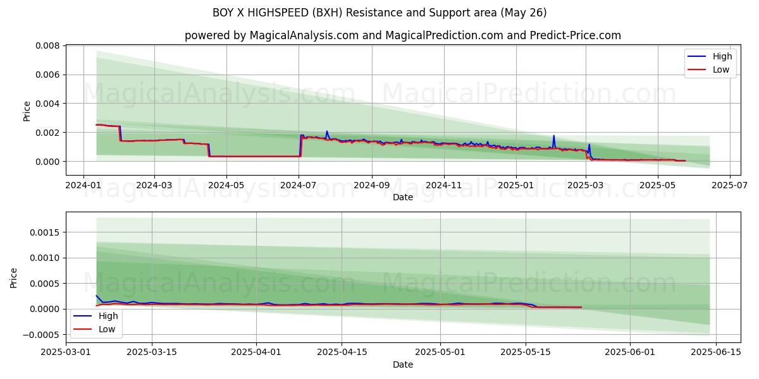Click the 2024-07 date tick

coord(299,186)
